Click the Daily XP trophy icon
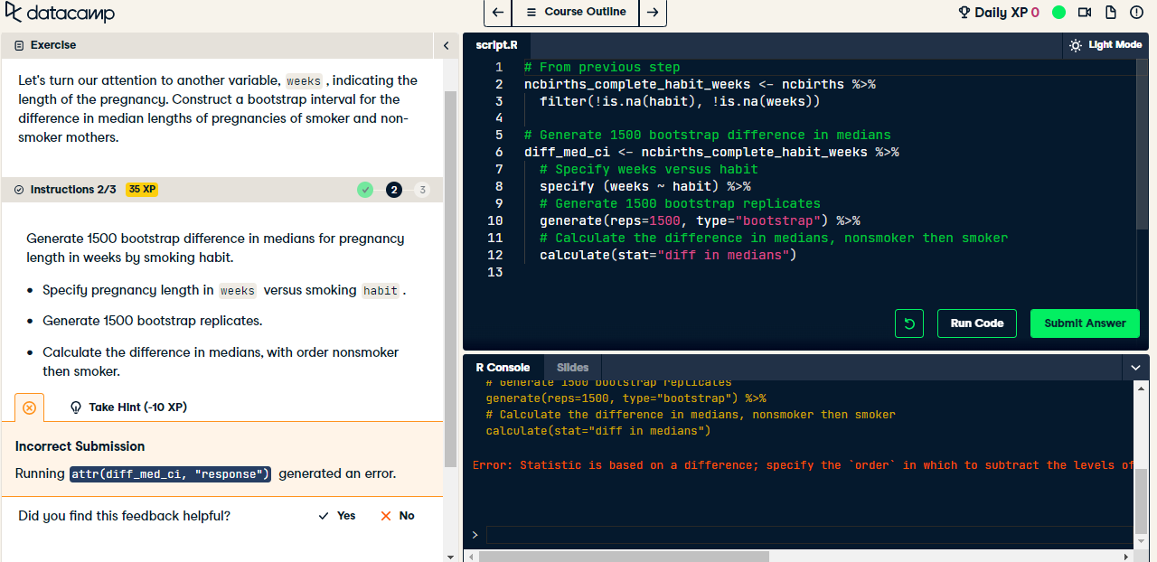Image resolution: width=1157 pixels, height=562 pixels. tap(964, 13)
